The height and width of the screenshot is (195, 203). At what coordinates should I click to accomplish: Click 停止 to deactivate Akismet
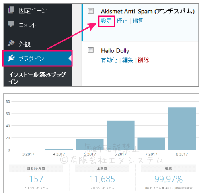122,21
